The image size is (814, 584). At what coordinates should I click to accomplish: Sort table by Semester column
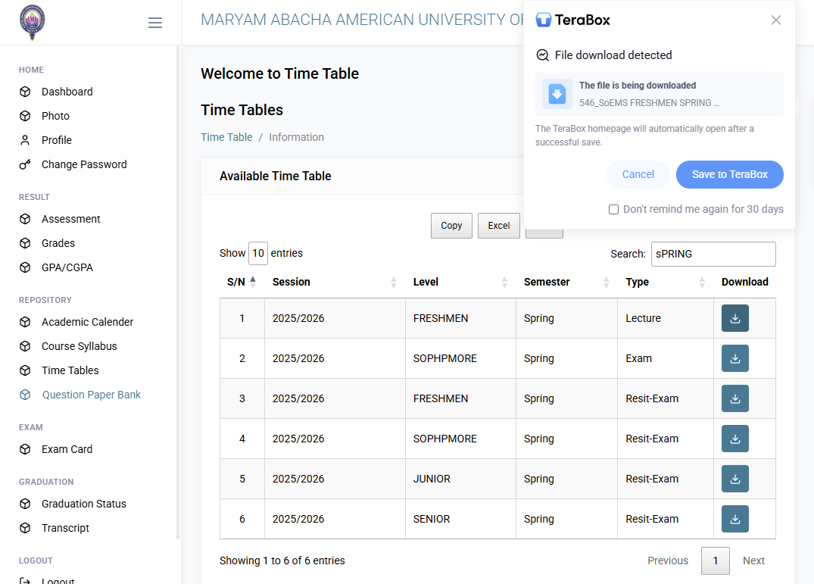(566, 282)
